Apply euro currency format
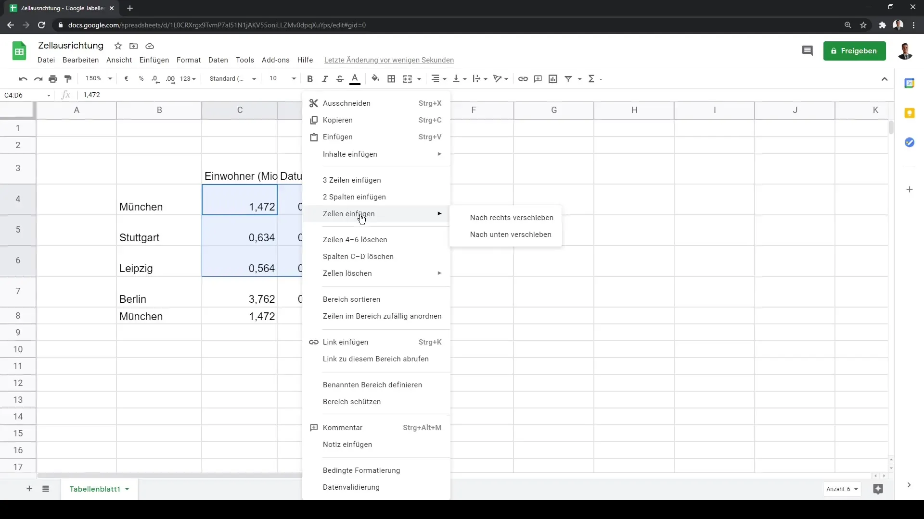The image size is (924, 519). [x=126, y=79]
